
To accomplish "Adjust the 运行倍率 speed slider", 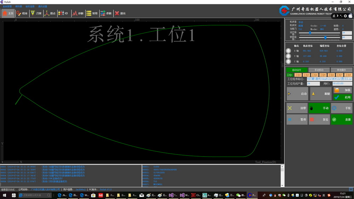I will (310, 33).
